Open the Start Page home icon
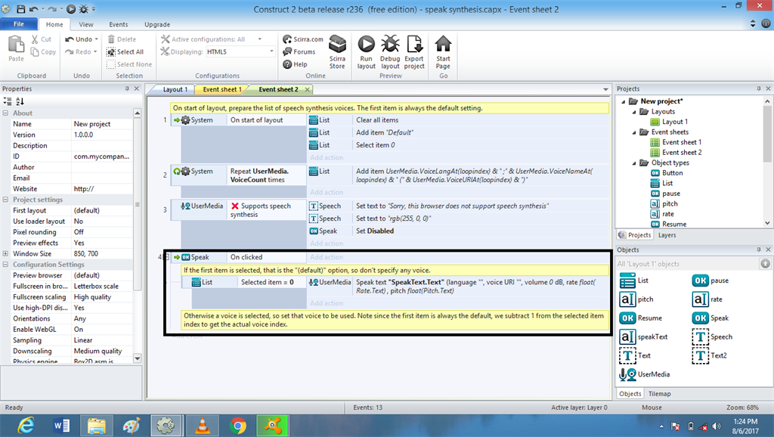 pyautogui.click(x=443, y=44)
